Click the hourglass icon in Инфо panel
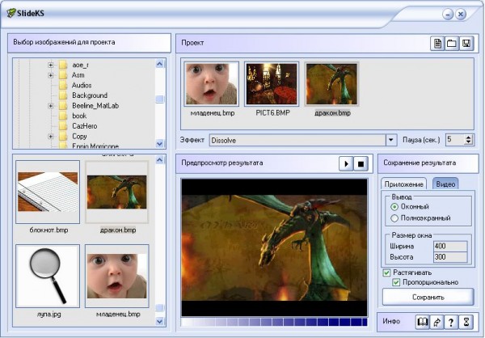 (466, 322)
